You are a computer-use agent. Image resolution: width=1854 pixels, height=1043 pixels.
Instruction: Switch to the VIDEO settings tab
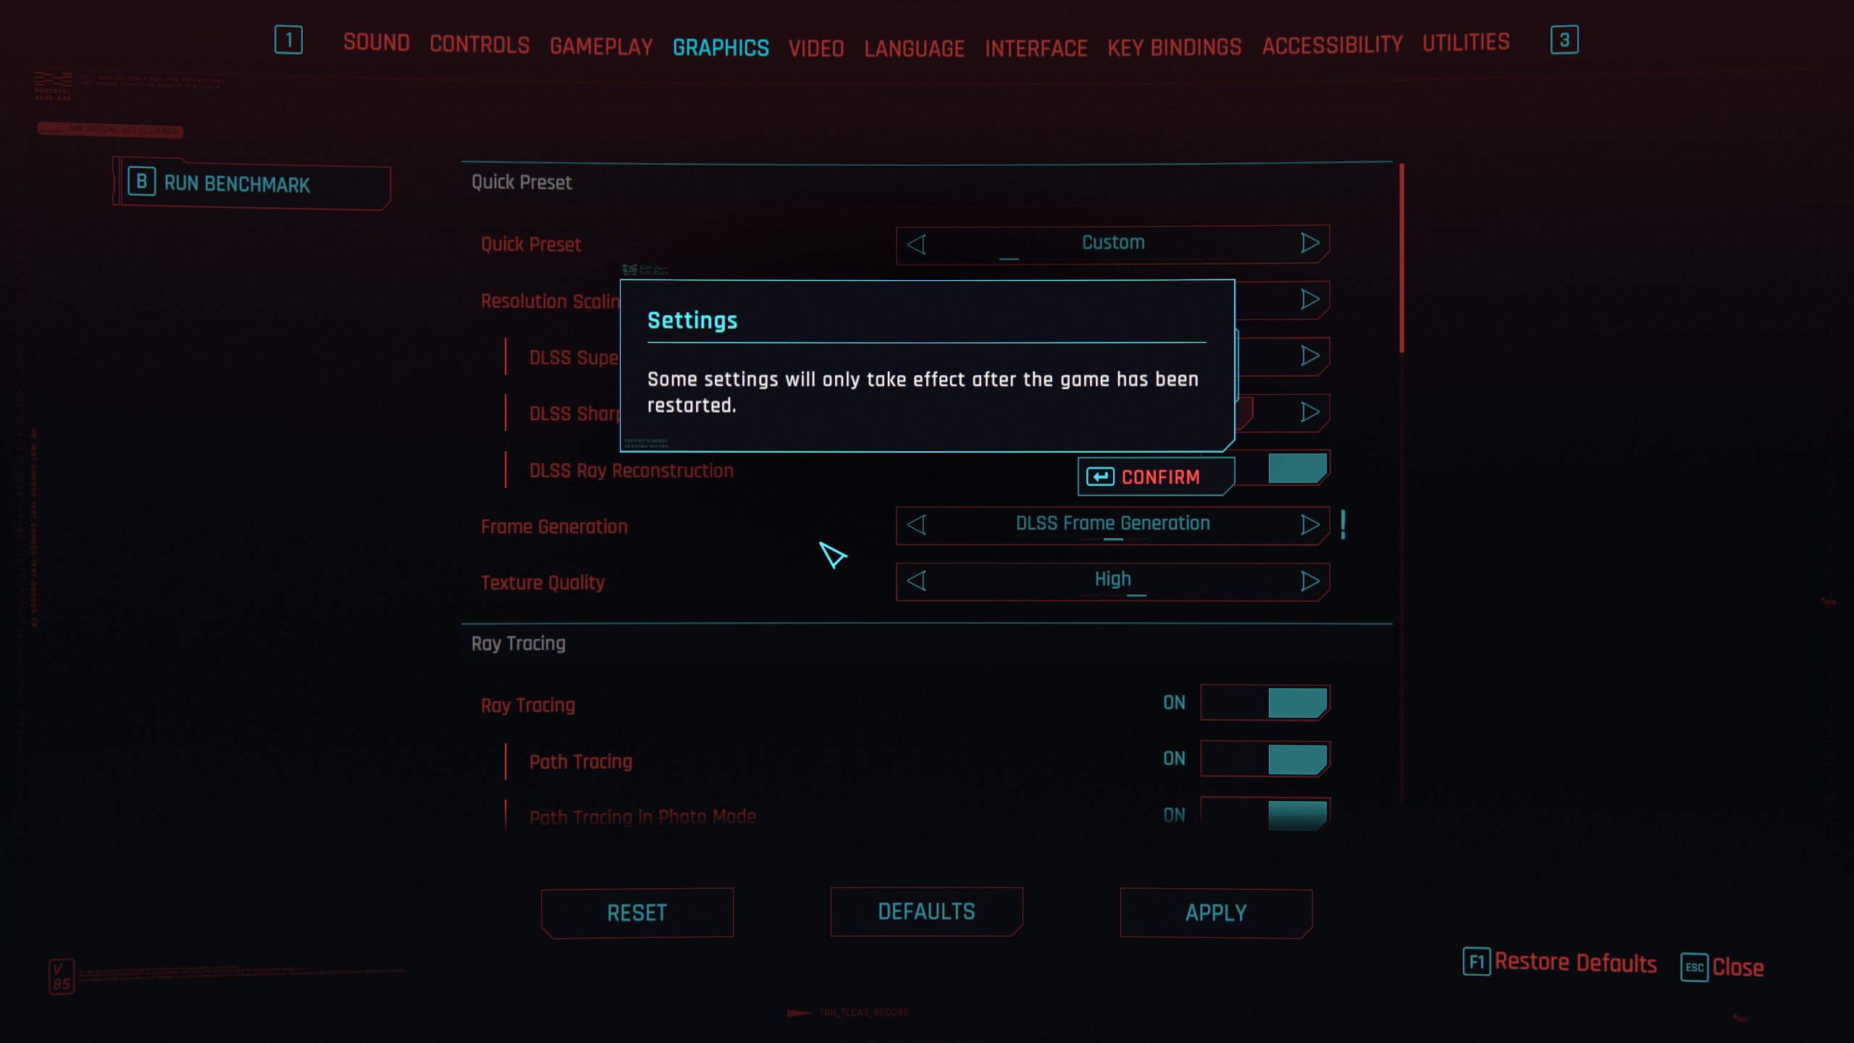click(x=816, y=46)
